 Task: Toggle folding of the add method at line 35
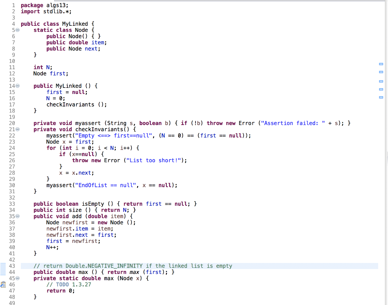point(17,216)
